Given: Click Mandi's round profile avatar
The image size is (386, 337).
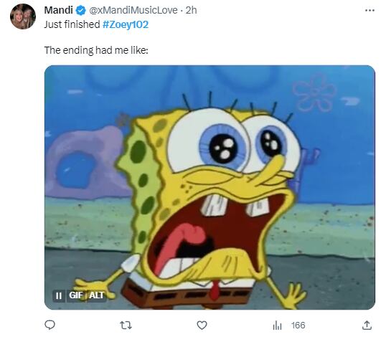Looking at the screenshot, I should (x=23, y=16).
